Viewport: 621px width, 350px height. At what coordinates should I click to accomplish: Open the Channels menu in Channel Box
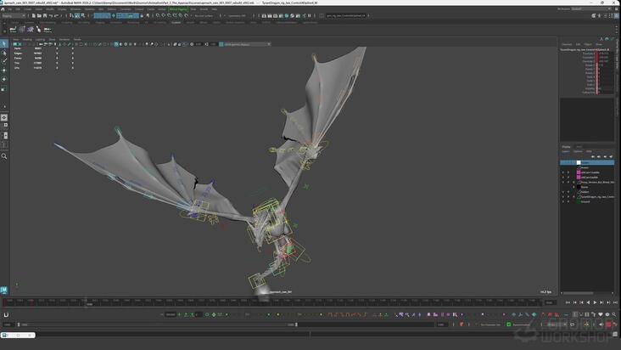tap(567, 44)
